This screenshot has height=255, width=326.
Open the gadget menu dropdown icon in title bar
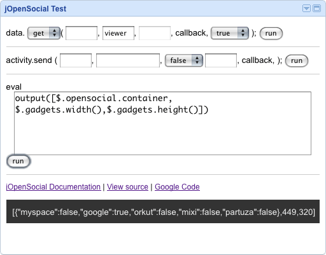click(306, 8)
